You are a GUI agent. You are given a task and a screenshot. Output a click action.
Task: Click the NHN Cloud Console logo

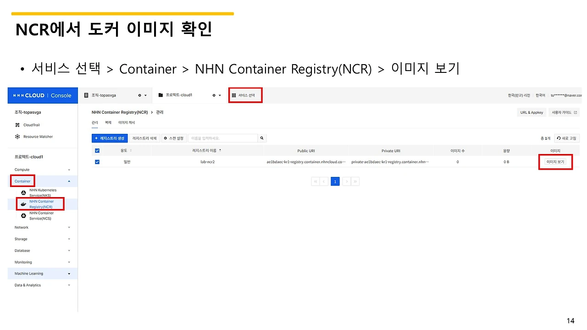click(x=42, y=95)
